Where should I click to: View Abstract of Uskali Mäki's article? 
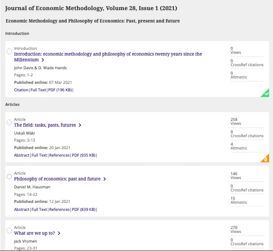(x=22, y=155)
